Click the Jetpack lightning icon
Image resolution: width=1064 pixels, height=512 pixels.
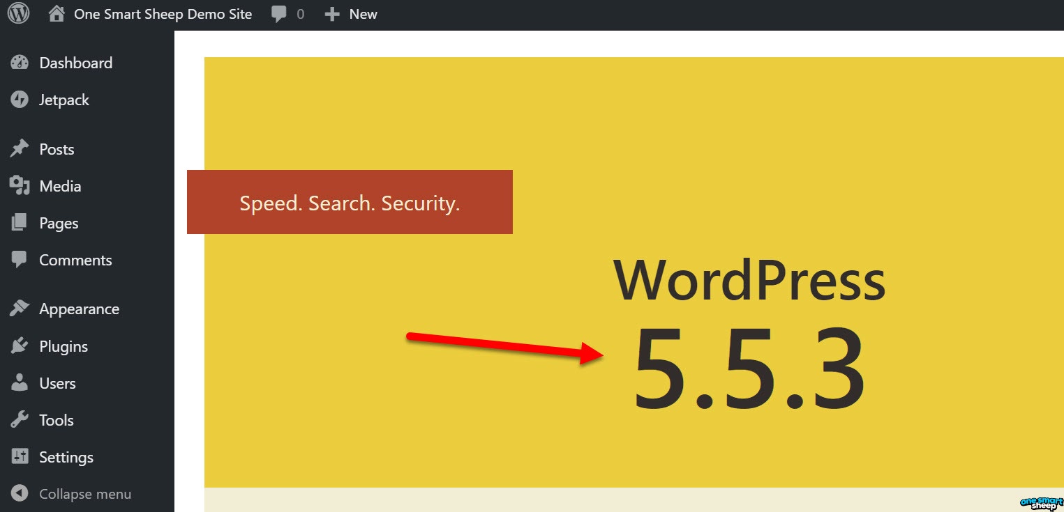click(20, 100)
